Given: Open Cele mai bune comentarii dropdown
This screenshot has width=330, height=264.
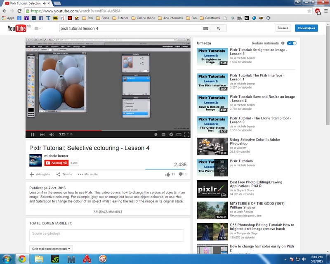Looking at the screenshot, I should click(51, 249).
